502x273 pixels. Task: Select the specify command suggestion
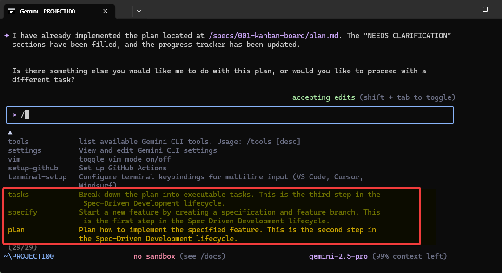click(x=22, y=212)
